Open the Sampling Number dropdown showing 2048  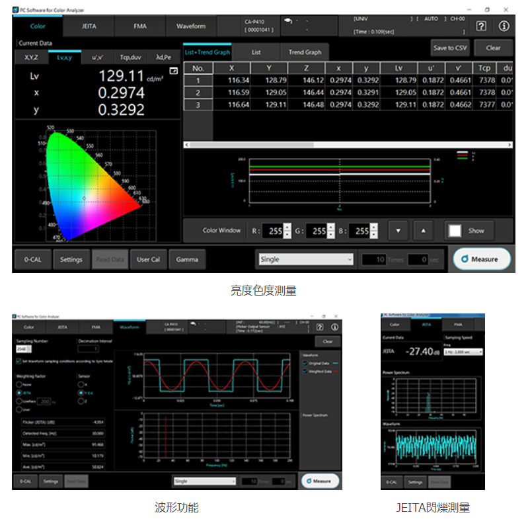(24, 348)
